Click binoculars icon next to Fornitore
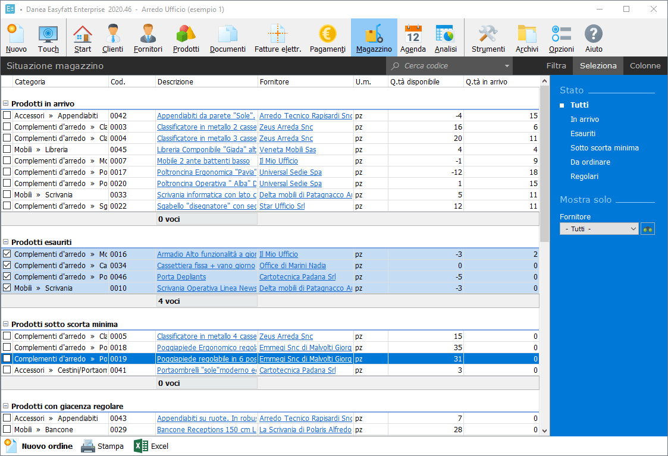Image resolution: width=668 pixels, height=456 pixels. click(648, 229)
